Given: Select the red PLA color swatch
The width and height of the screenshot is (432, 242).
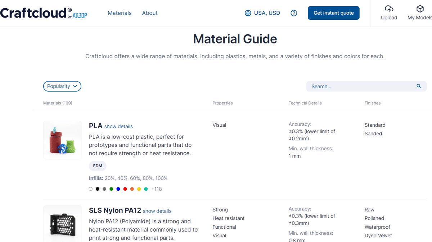Looking at the screenshot, I should click(125, 189).
